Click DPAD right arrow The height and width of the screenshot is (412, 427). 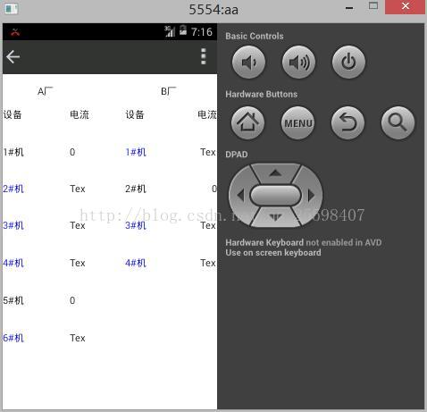(x=311, y=196)
